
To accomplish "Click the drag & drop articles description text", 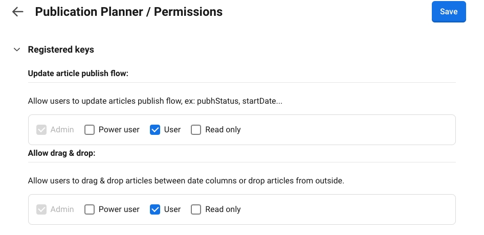I will (x=186, y=181).
